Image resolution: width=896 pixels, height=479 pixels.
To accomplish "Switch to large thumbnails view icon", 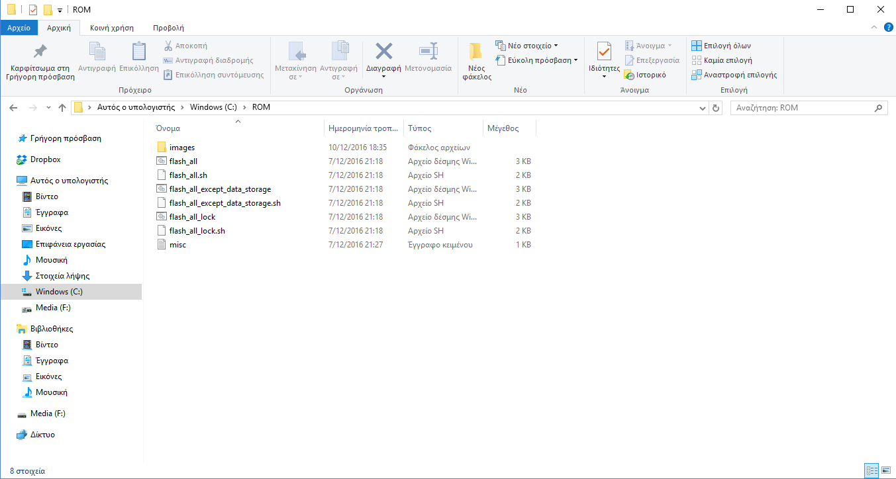I will [x=886, y=470].
